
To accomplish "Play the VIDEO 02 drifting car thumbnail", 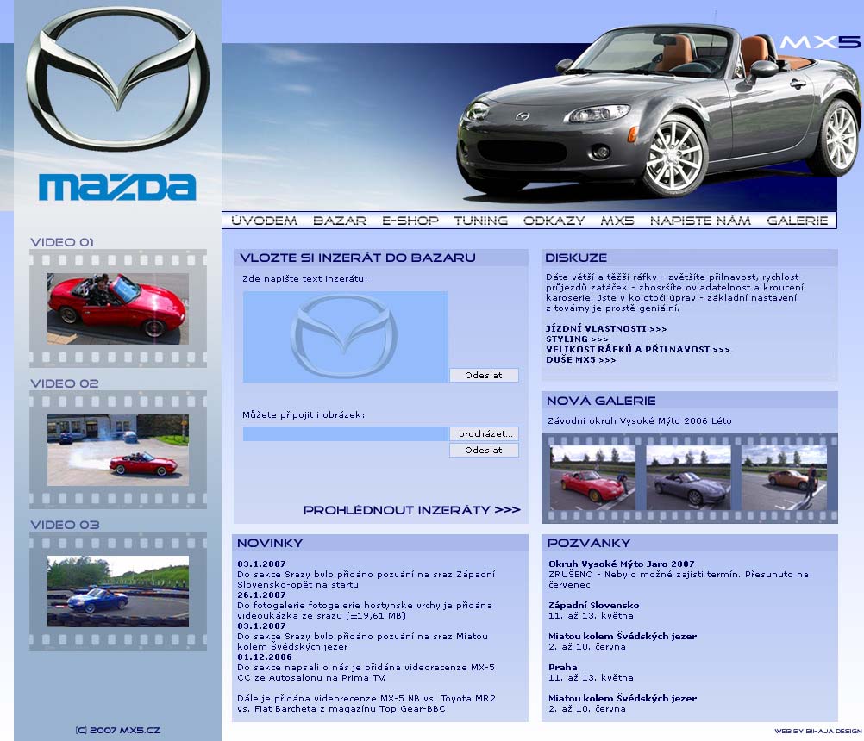I will click(118, 451).
